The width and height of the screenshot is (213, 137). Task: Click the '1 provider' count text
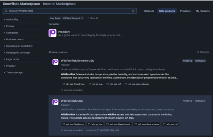coord(54,24)
